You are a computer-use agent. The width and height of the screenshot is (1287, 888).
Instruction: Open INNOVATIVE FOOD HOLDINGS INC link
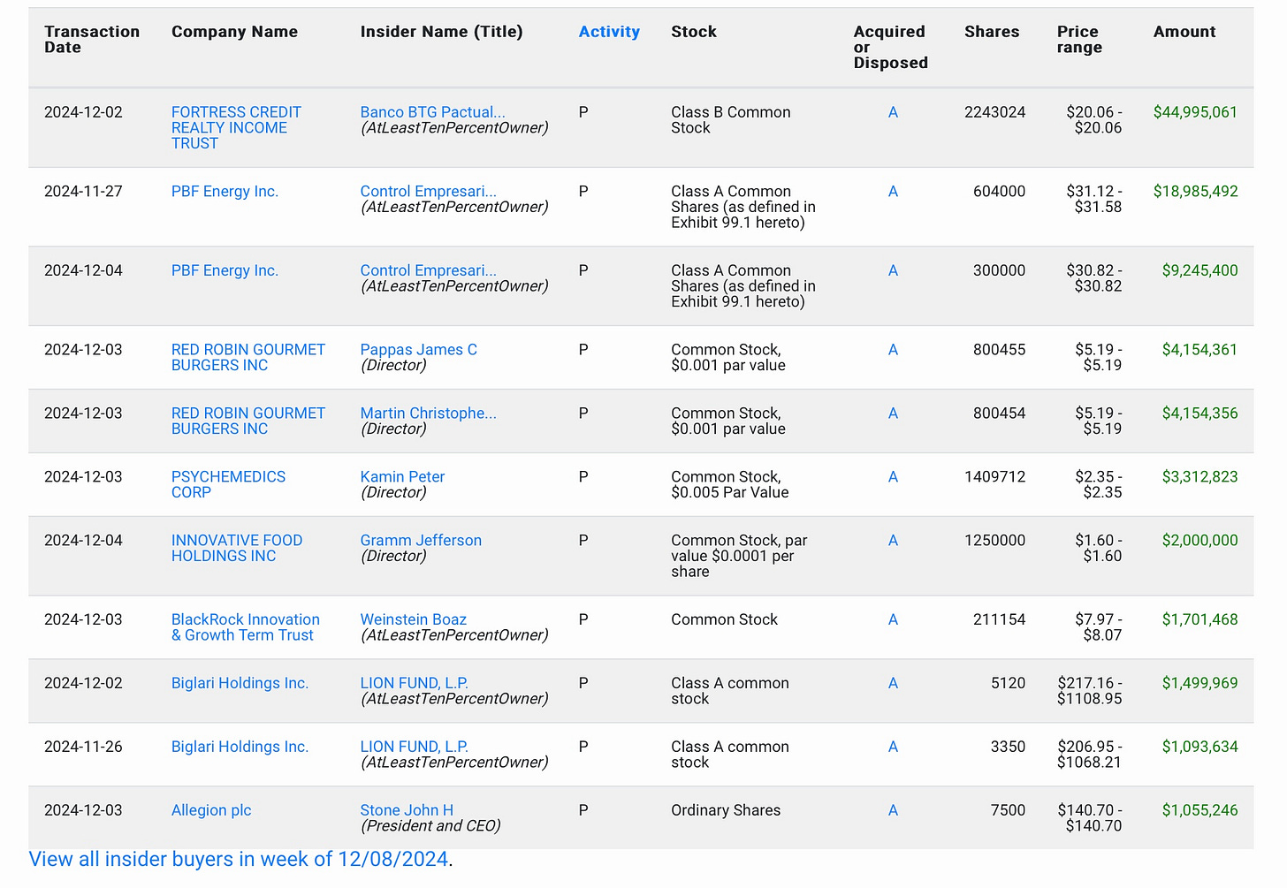click(237, 549)
